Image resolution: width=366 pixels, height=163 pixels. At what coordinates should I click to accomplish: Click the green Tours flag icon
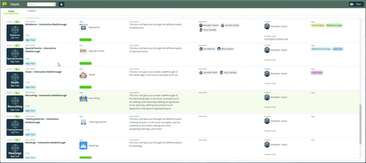(x=5, y=4)
